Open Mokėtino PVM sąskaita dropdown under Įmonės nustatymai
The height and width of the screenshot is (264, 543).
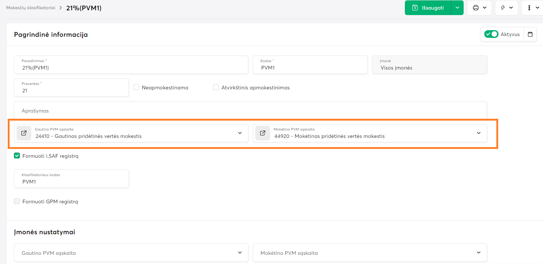479,253
